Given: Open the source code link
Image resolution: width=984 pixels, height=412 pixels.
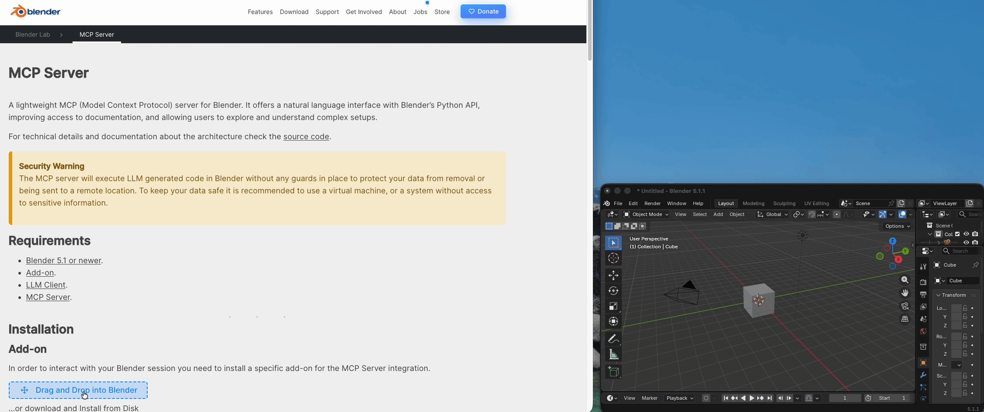Looking at the screenshot, I should point(306,136).
